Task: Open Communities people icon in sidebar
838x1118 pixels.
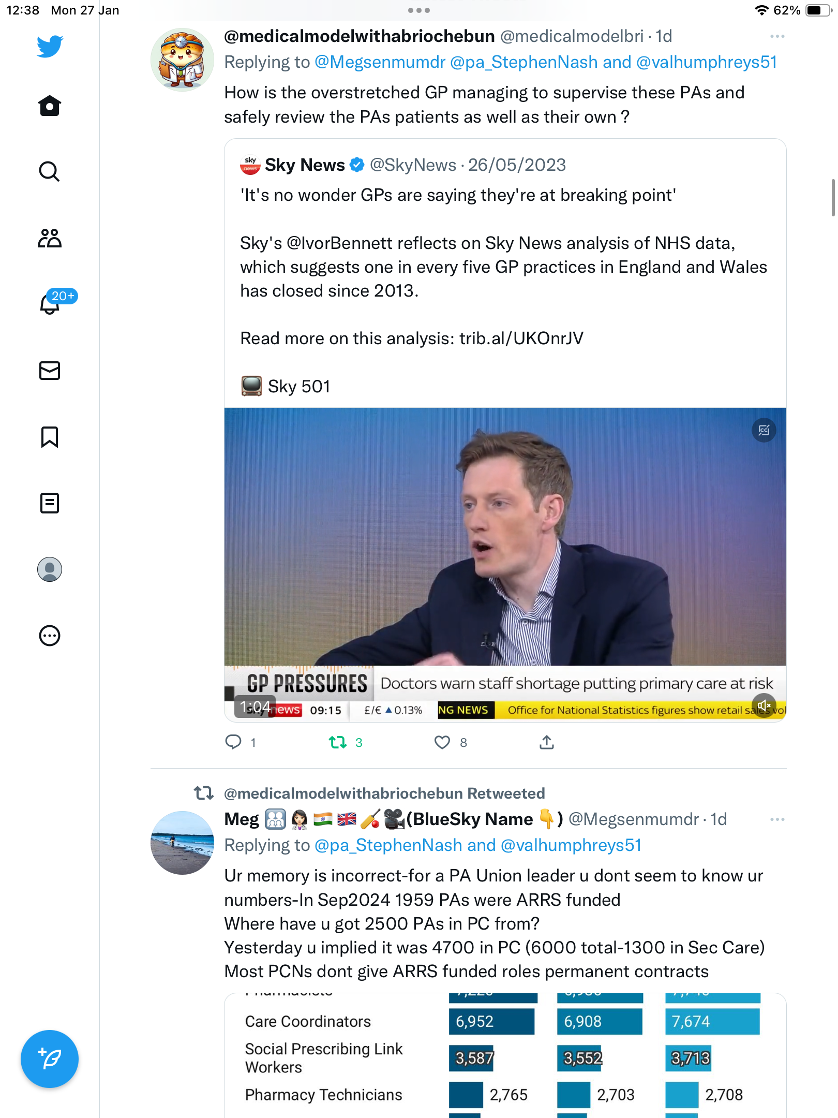Action: pos(50,238)
